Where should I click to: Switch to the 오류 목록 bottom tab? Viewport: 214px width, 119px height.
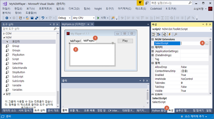tap(89, 110)
